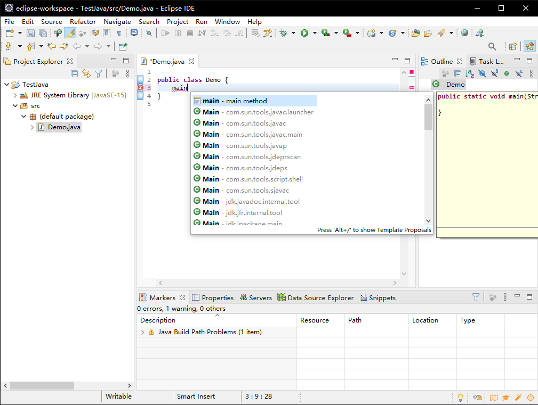
Task: Select the Java EE perspective button
Action: tap(530, 46)
